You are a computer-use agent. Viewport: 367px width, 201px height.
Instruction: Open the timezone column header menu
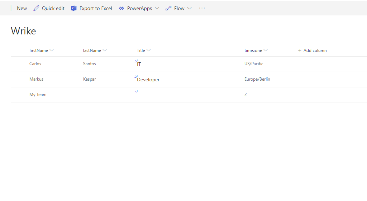point(266,51)
